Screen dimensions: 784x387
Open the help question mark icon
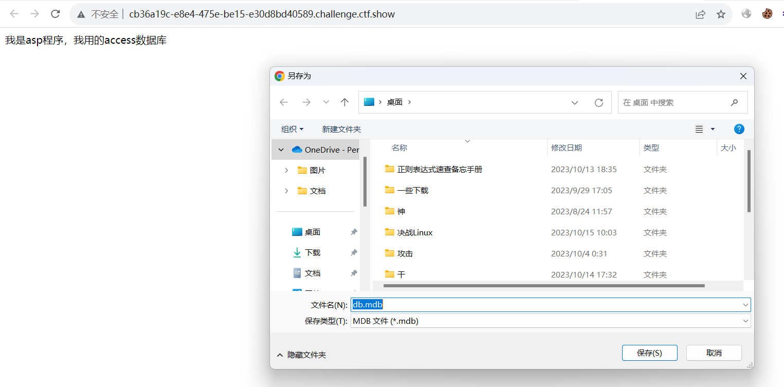[x=739, y=129]
